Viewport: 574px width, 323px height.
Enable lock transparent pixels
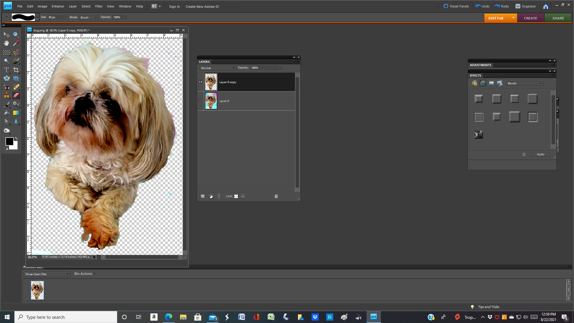[236, 196]
